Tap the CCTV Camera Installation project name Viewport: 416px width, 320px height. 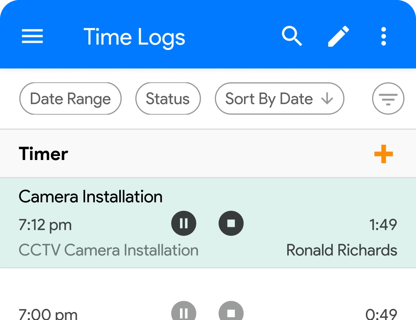coord(108,250)
